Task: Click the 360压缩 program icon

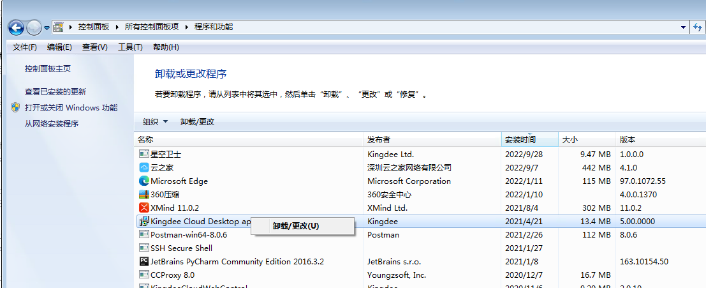Action: pos(144,195)
